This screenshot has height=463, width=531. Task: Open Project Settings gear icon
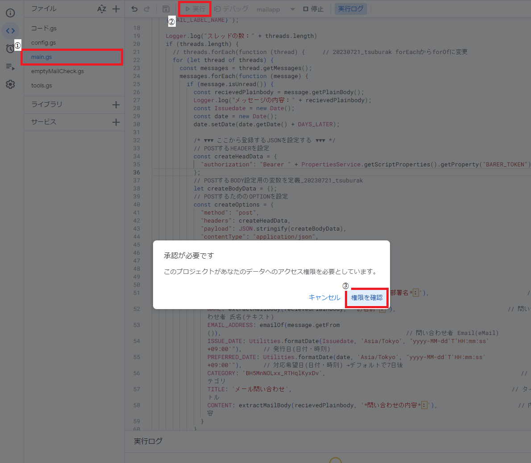pos(10,84)
